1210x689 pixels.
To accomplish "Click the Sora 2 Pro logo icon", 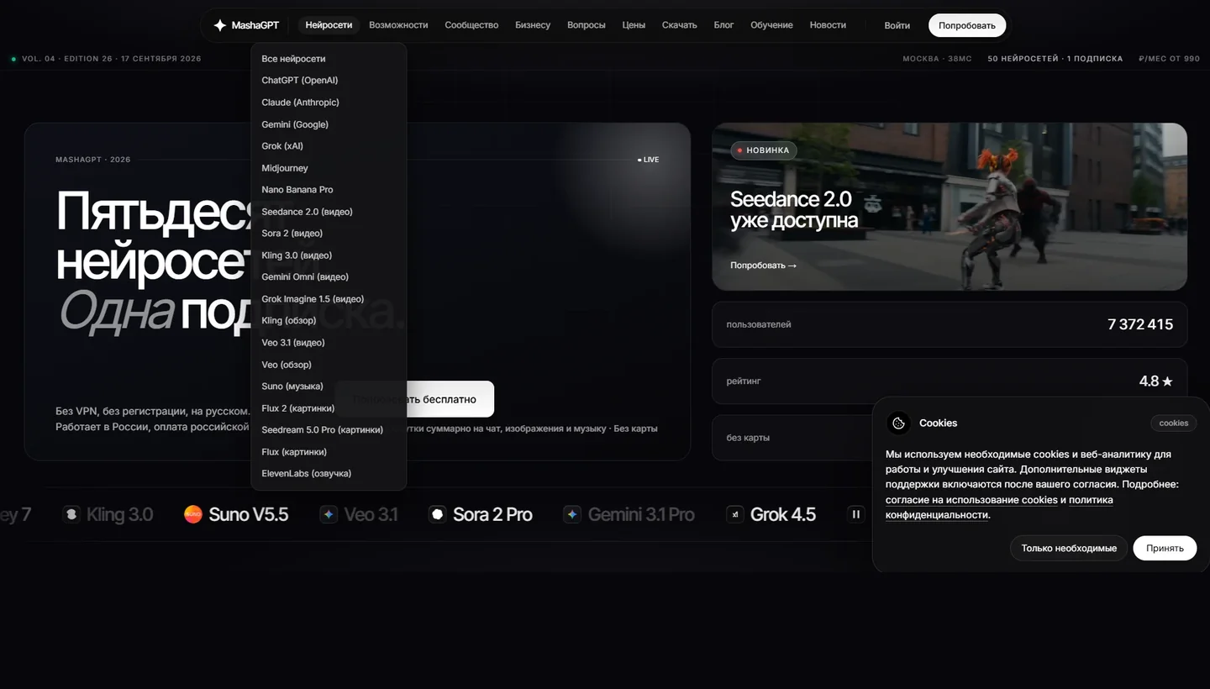I will pyautogui.click(x=437, y=514).
